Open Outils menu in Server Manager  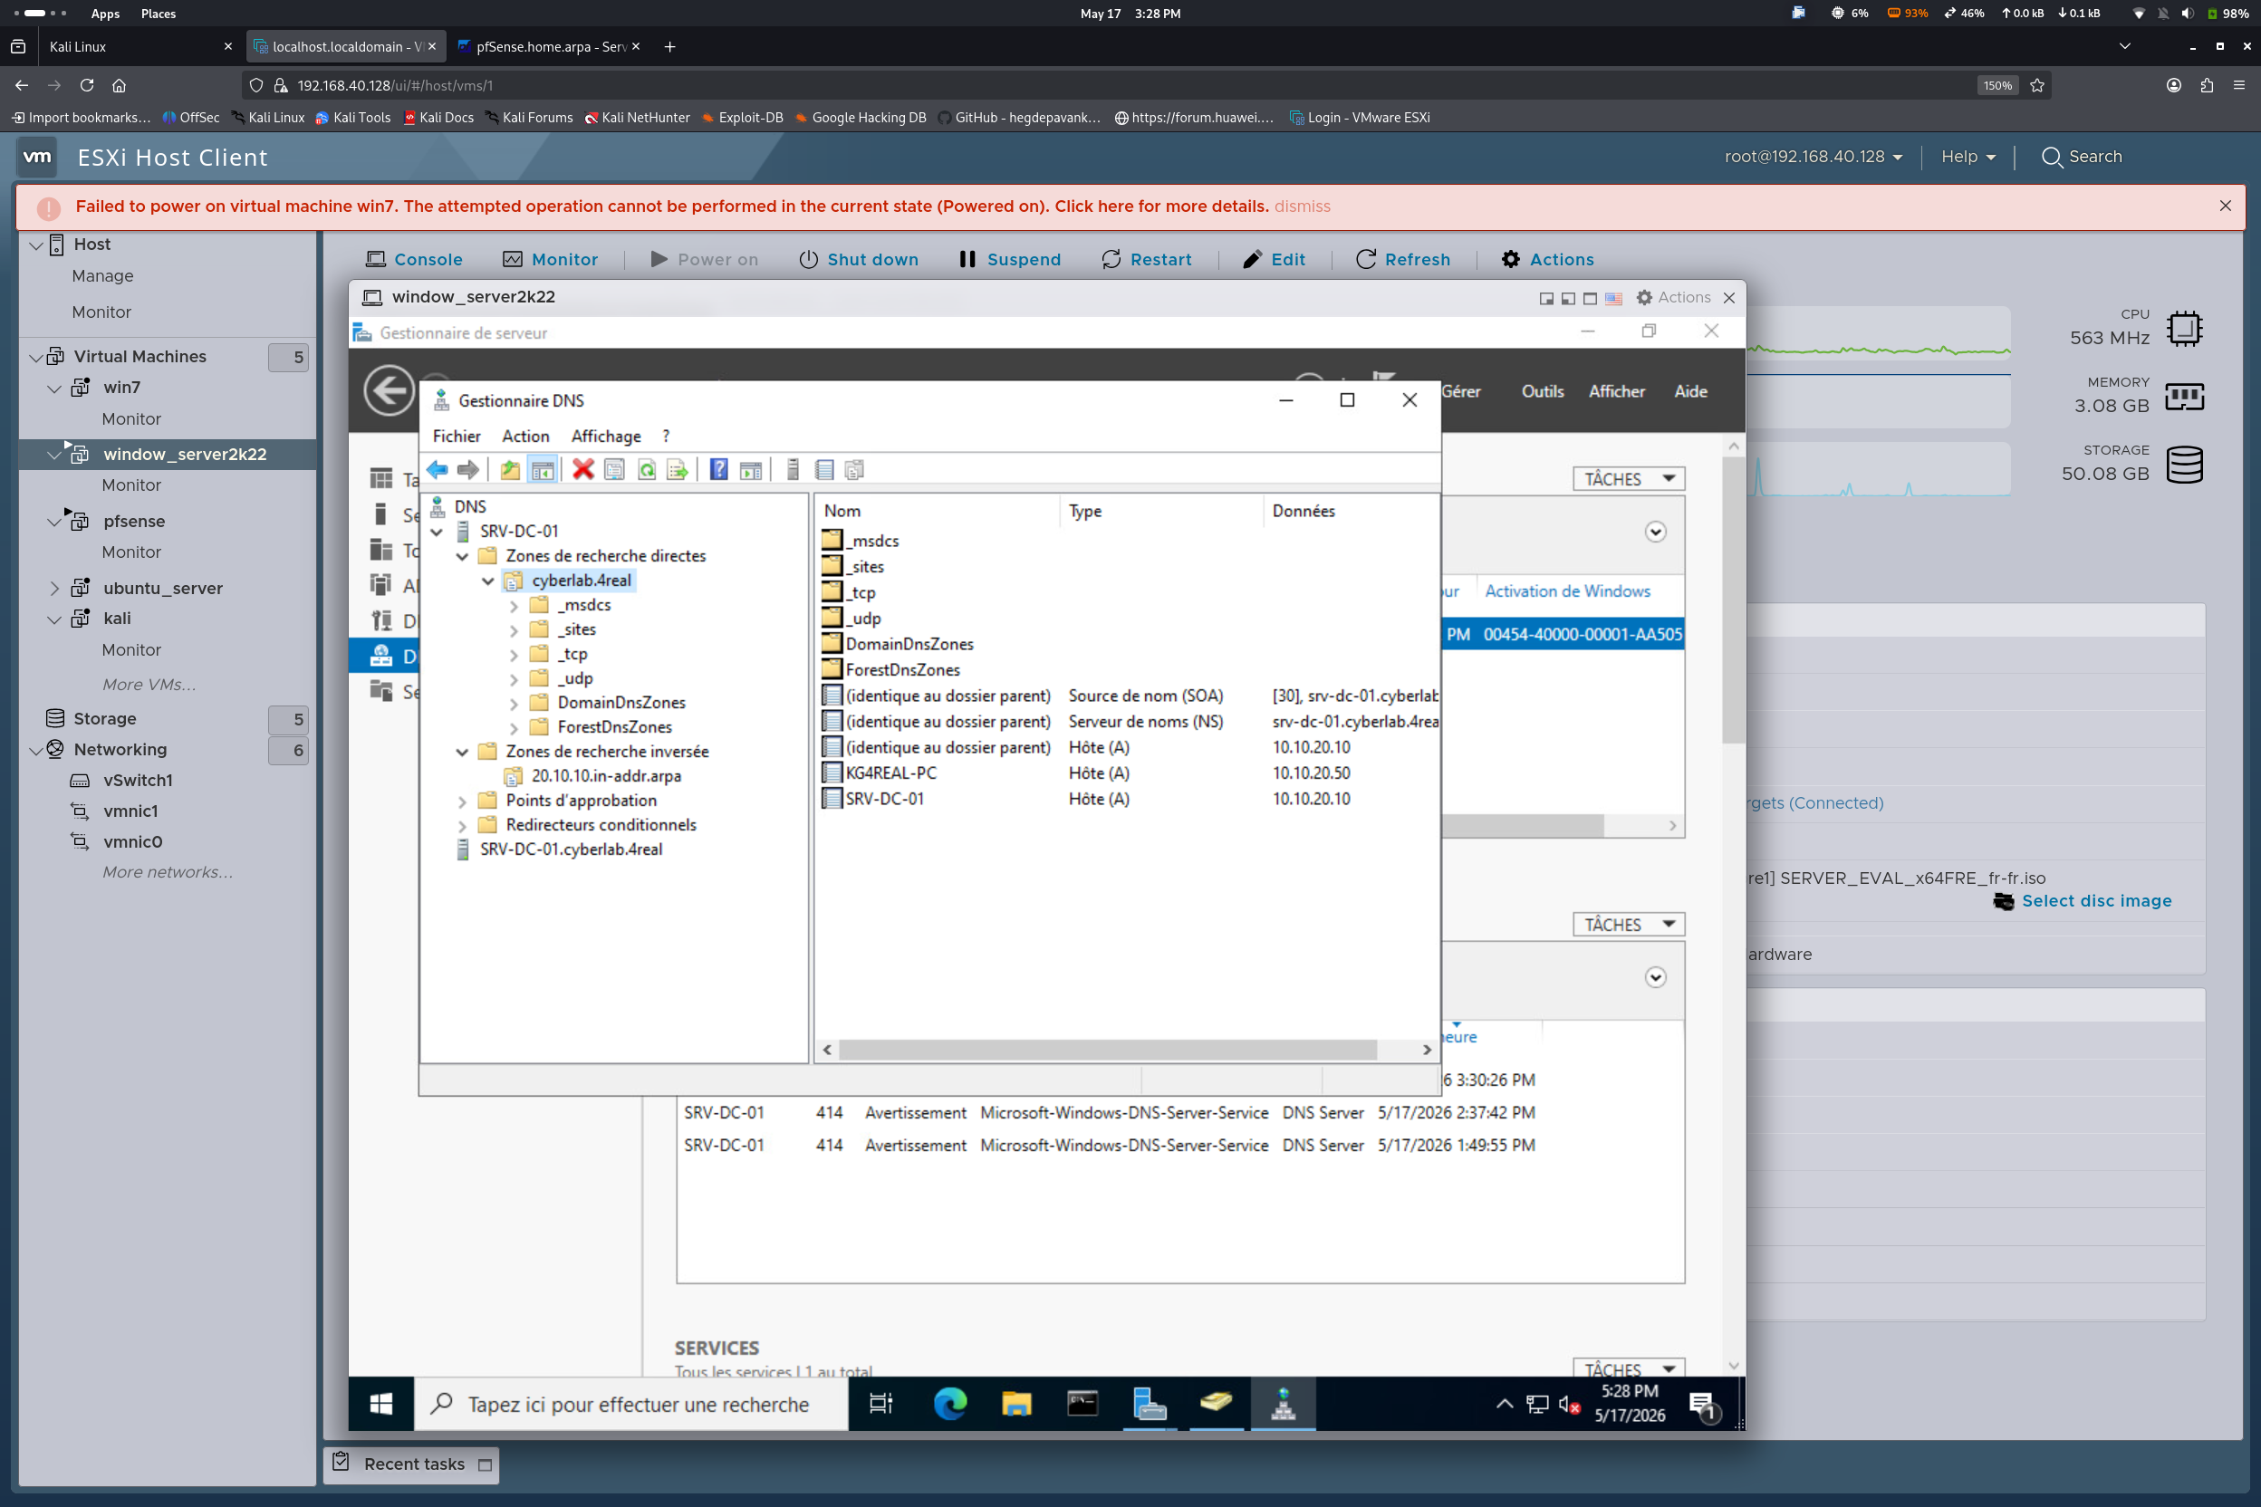click(1542, 391)
